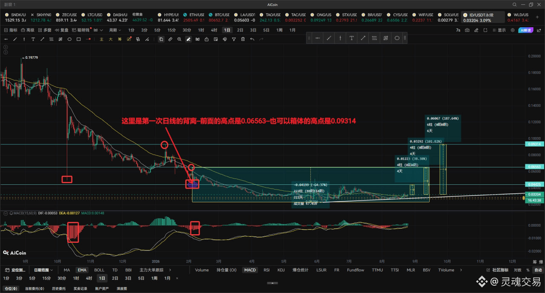The height and width of the screenshot is (293, 545).
Task: Select the rectangle drawing tool in left toolbar
Action: point(79,39)
